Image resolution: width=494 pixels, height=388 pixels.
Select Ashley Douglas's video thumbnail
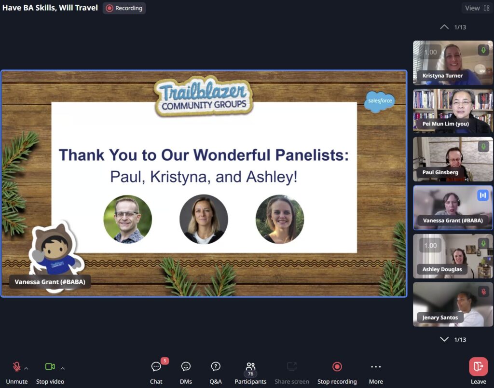pos(453,256)
